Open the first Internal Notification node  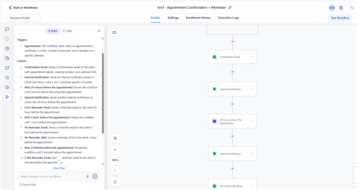232,89
